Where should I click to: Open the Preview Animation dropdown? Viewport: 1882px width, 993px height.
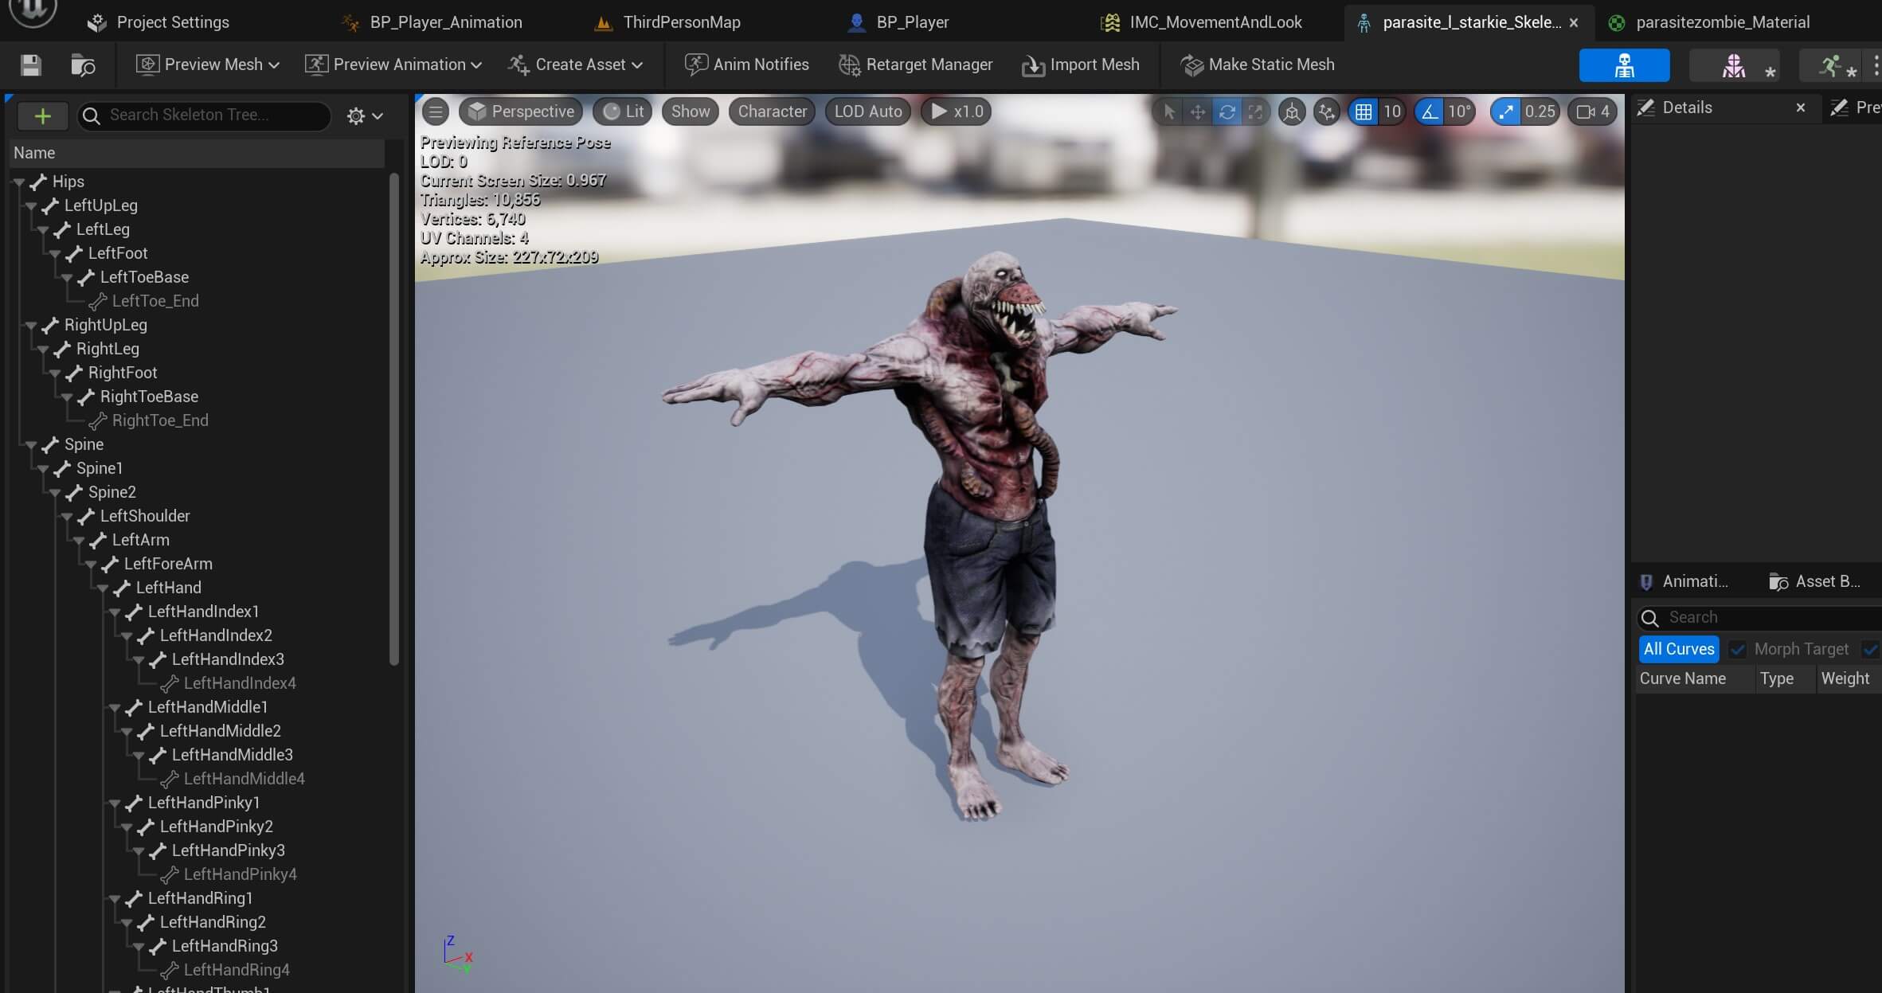click(393, 65)
